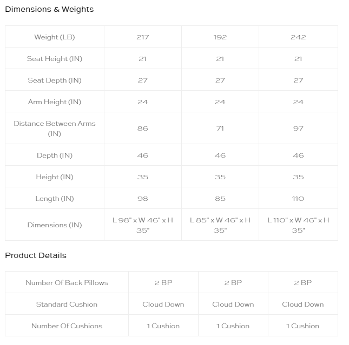The height and width of the screenshot is (345, 349).
Task: Select the Length (IN) row label
Action: pos(55,198)
